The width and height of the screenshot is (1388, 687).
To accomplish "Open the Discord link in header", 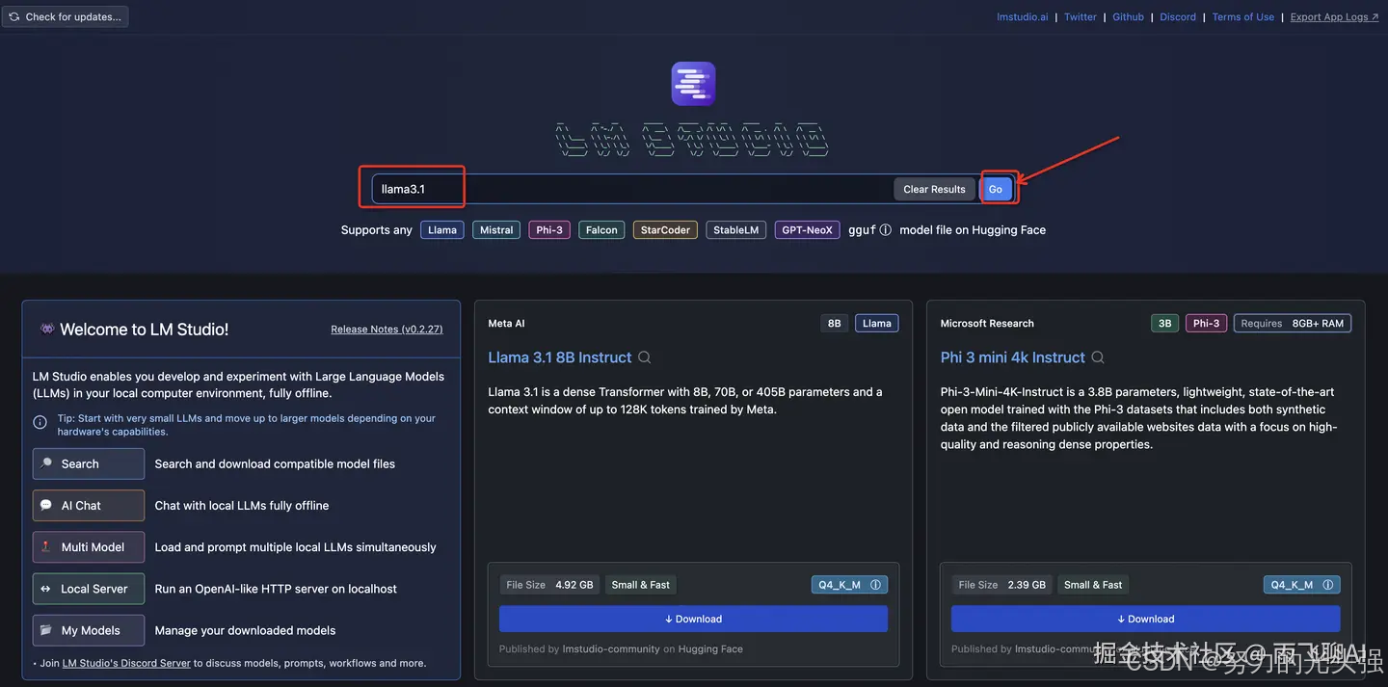I will 1178,17.
